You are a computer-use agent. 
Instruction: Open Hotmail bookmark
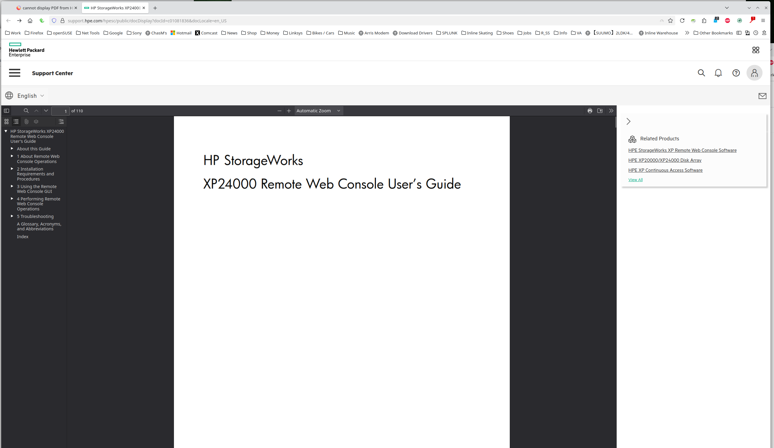[181, 33]
